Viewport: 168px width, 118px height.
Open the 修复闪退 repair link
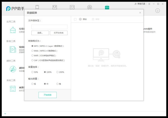pos(141,4)
